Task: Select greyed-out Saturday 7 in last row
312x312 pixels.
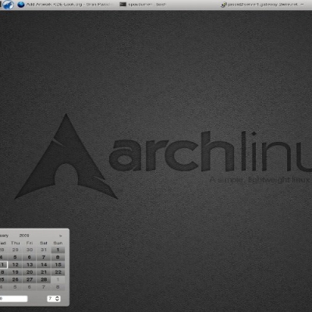Action: coord(44,287)
